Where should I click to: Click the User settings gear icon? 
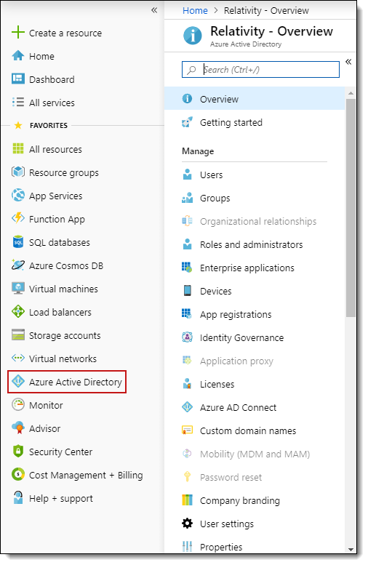point(187,524)
